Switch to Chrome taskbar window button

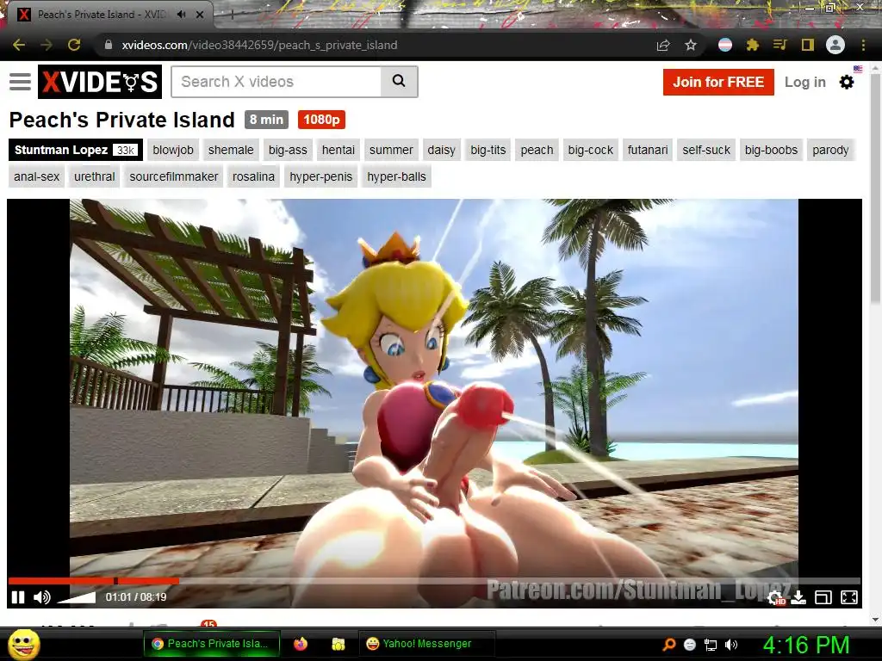tap(212, 644)
